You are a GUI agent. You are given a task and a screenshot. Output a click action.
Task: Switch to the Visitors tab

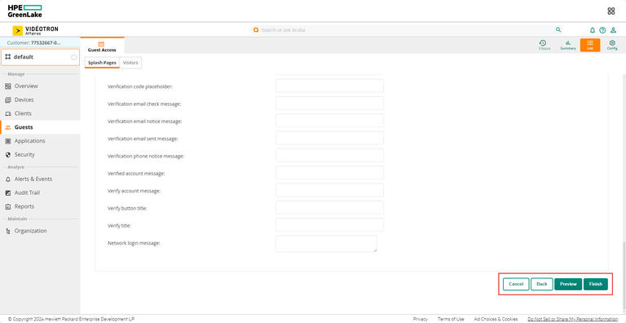point(130,63)
